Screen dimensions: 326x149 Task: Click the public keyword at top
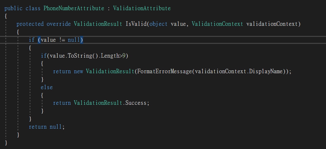pyautogui.click(x=13, y=8)
